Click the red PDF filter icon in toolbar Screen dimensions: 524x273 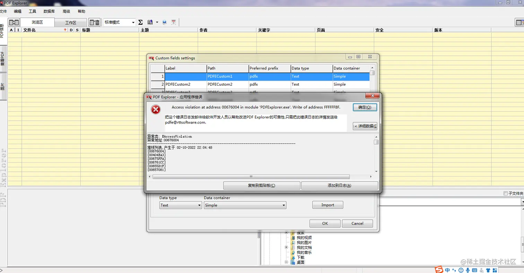(173, 22)
